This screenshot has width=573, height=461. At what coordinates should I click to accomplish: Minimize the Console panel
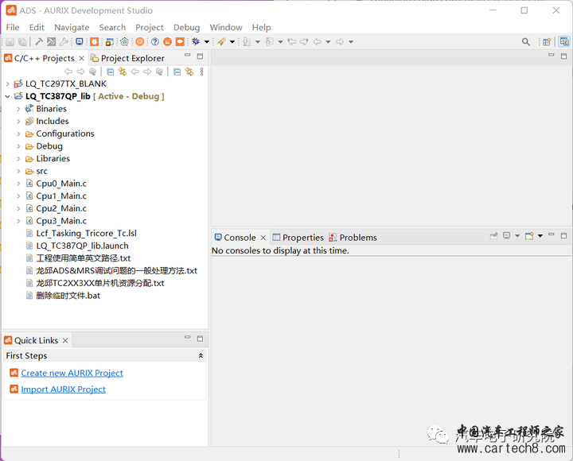(552, 235)
